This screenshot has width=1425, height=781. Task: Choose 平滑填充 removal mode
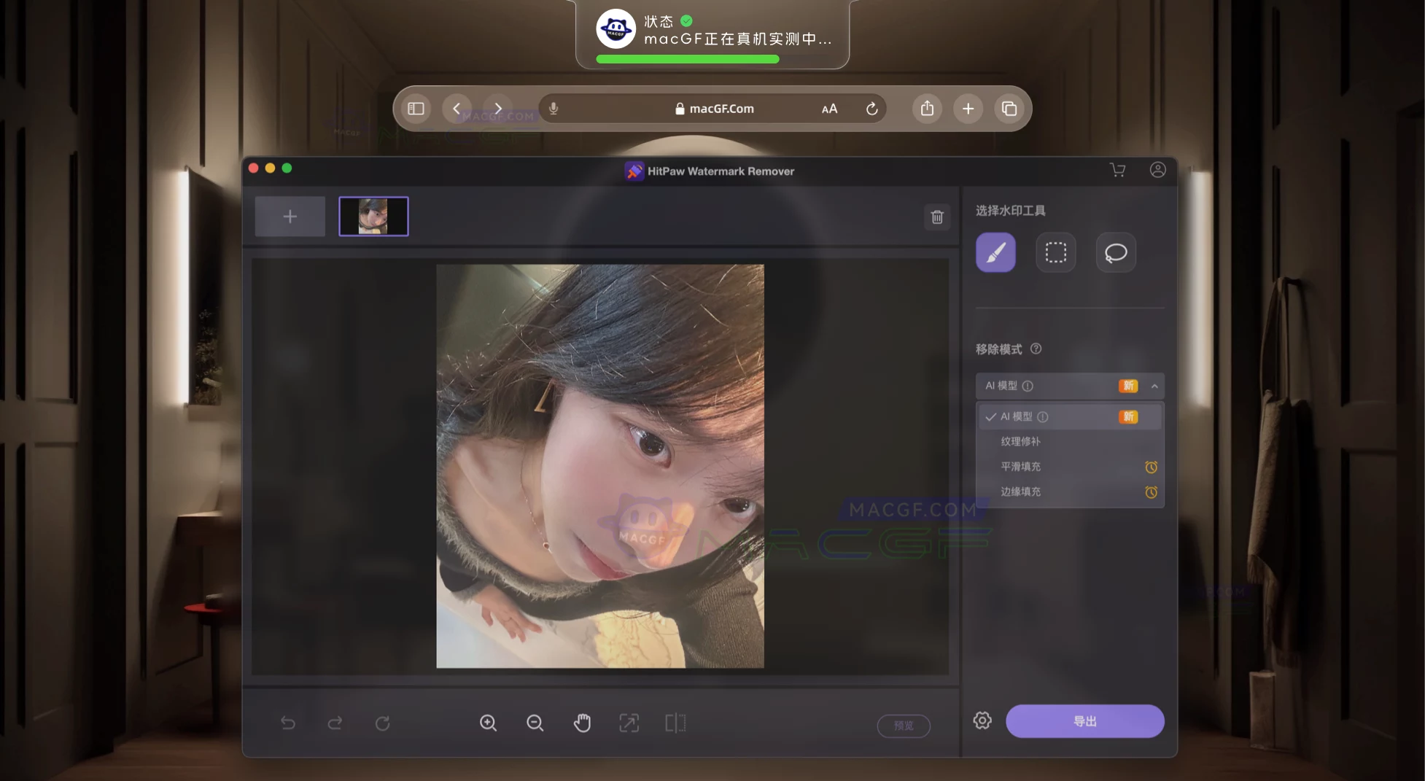(x=1020, y=467)
